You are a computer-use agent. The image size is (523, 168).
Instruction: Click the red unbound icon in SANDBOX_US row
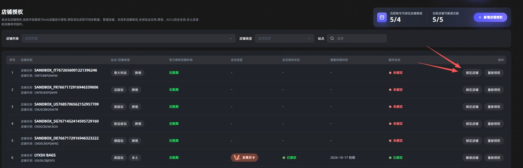[390, 107]
